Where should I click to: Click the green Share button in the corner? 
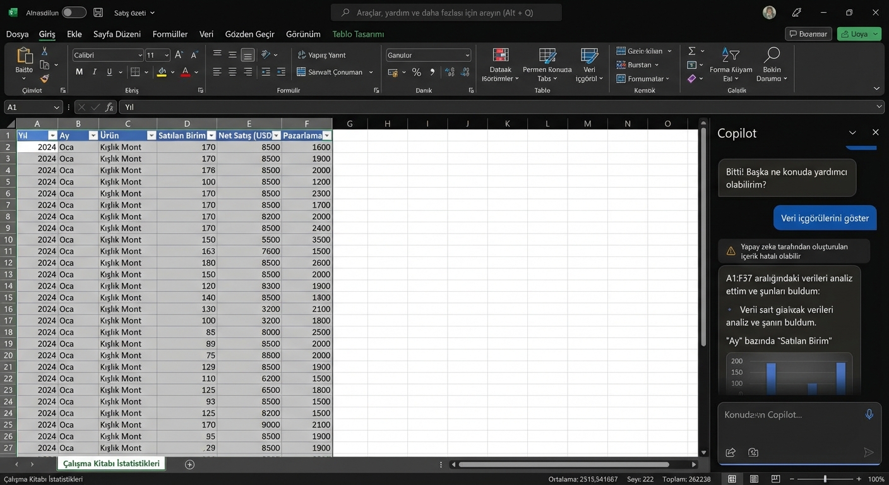pyautogui.click(x=859, y=33)
